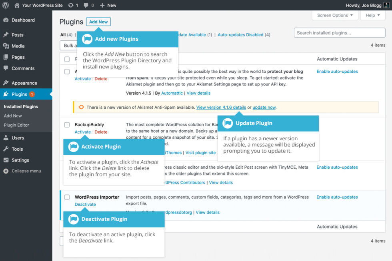Click the Comments icon in sidebar
The height and width of the screenshot is (261, 392).
pos(6,68)
